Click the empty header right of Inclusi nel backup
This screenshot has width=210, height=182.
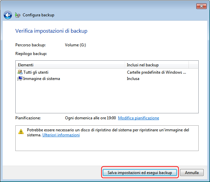[193, 65]
